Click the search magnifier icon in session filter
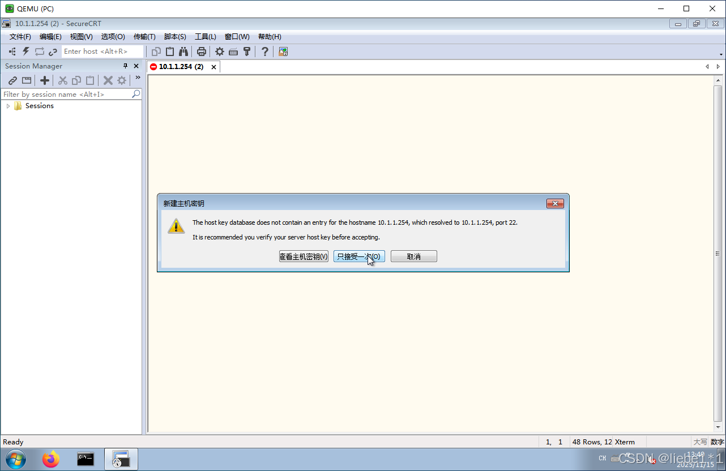The image size is (726, 471). coord(136,94)
